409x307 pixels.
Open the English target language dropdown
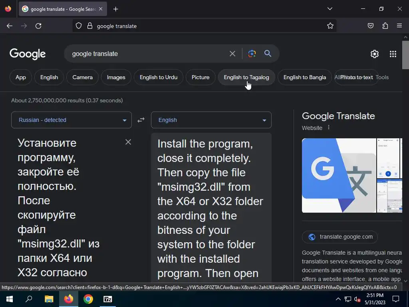coord(211,120)
